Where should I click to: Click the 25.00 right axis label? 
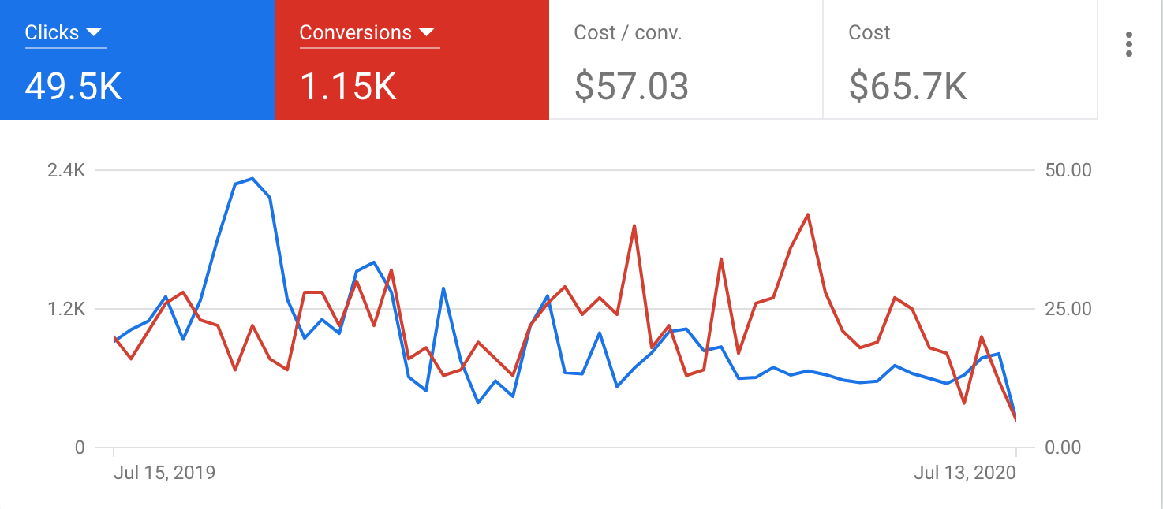(1069, 309)
